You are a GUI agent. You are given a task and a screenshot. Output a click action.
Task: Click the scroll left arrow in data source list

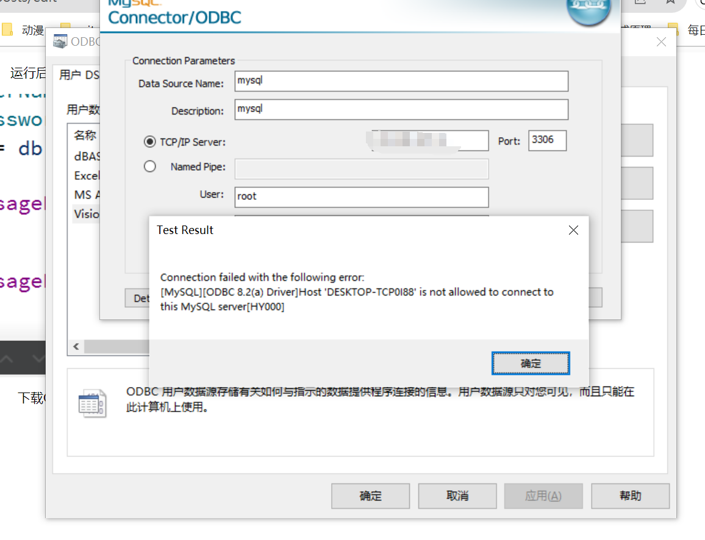tap(76, 346)
